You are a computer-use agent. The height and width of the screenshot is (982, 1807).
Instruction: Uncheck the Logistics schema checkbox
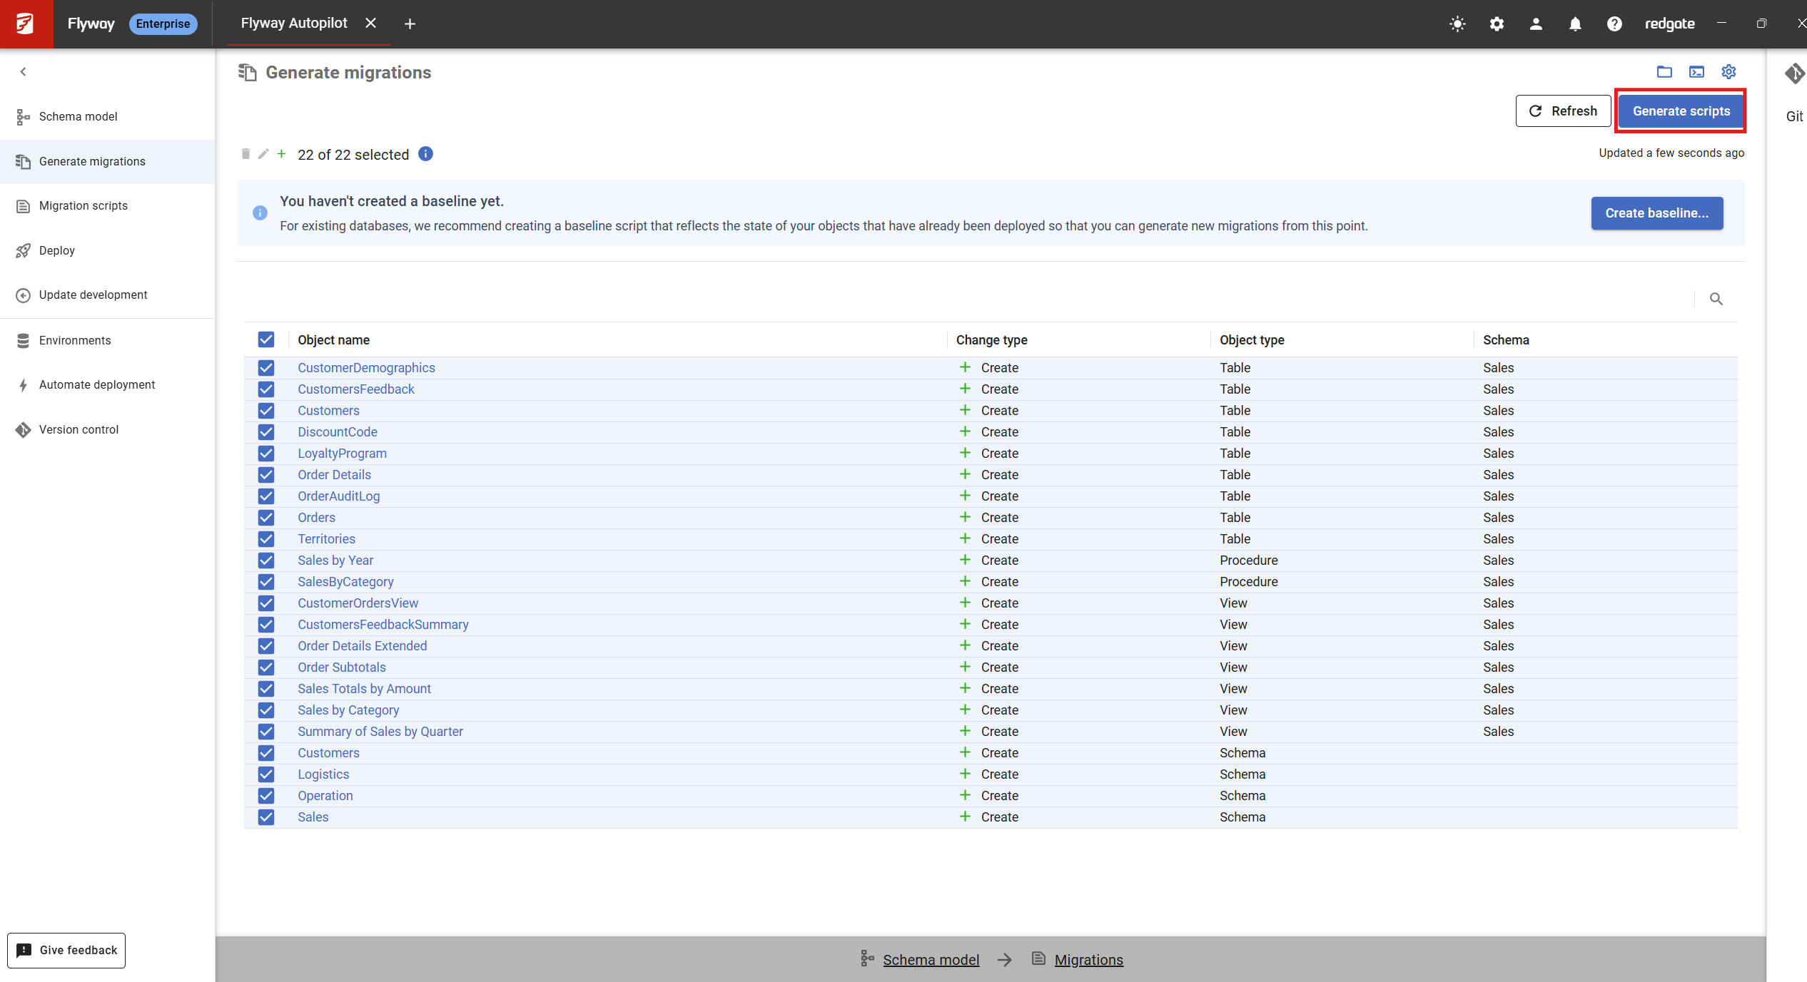click(x=266, y=774)
